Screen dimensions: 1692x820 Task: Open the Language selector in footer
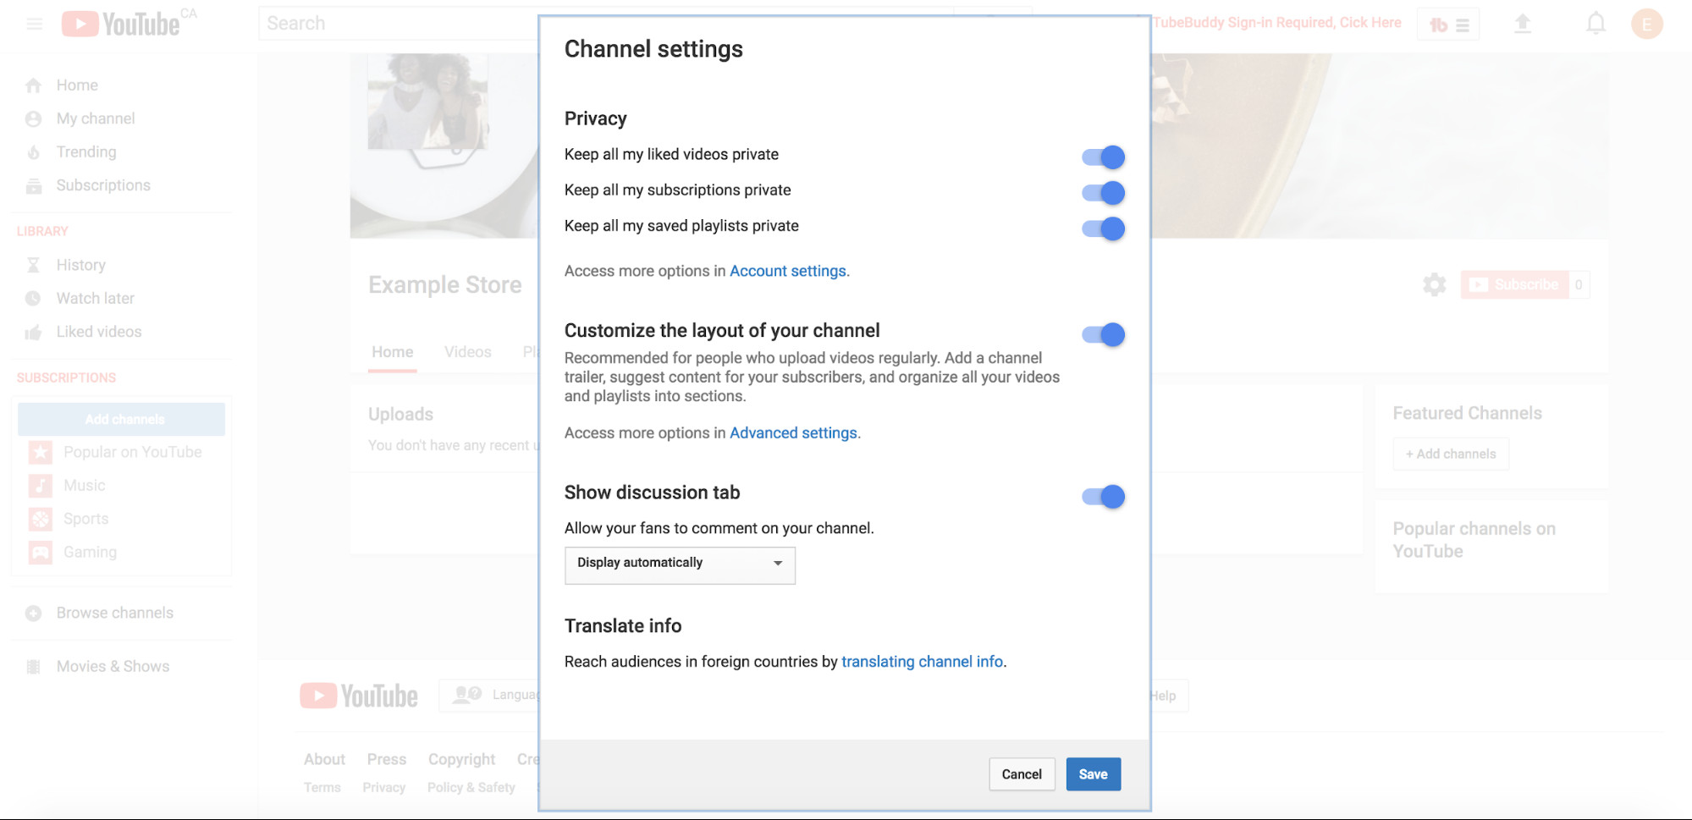491,696
